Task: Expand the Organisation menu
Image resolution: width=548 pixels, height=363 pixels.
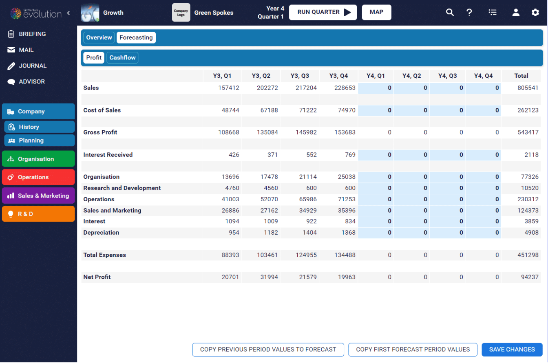Action: point(38,159)
